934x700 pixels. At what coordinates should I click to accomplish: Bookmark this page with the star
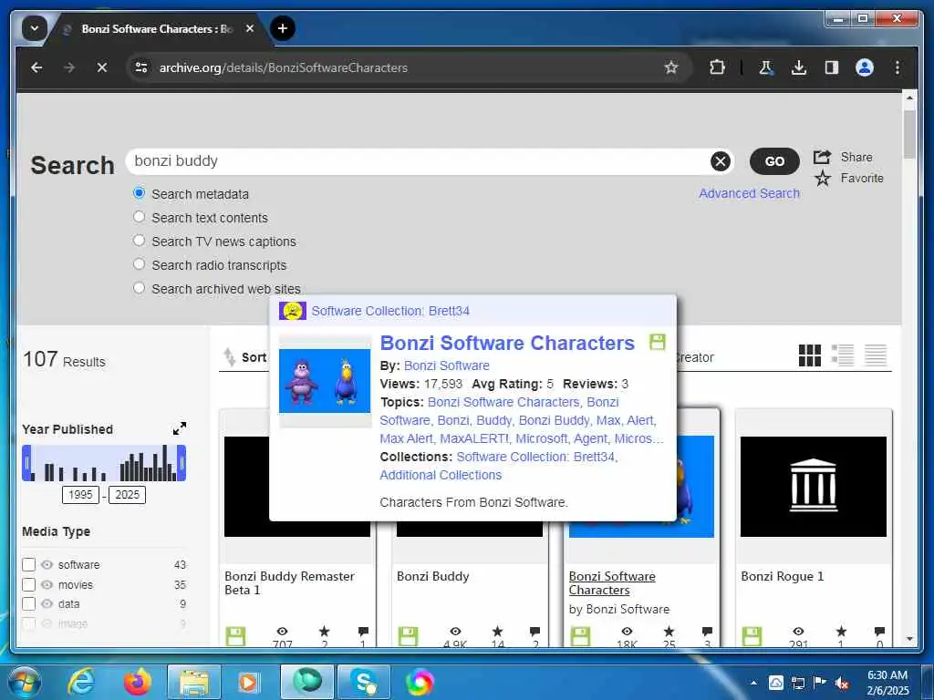tap(671, 67)
